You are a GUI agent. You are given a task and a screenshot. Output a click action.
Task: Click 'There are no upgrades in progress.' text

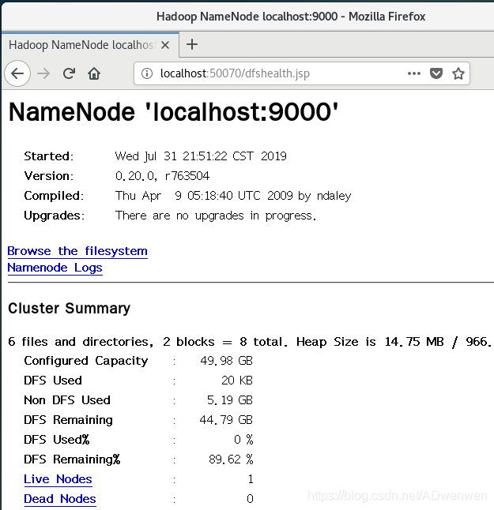(x=216, y=216)
